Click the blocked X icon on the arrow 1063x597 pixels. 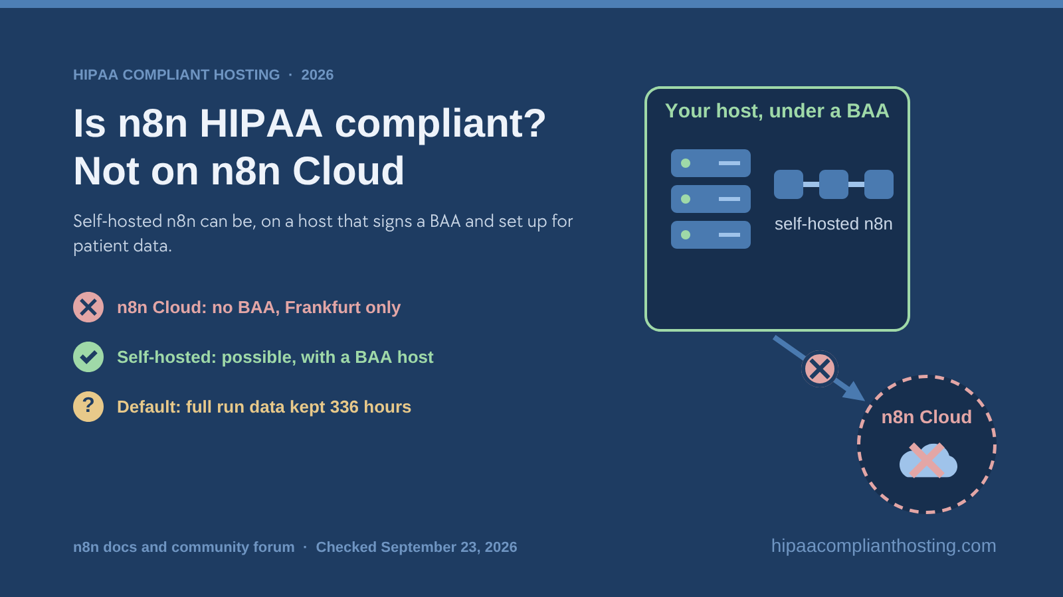[820, 369]
